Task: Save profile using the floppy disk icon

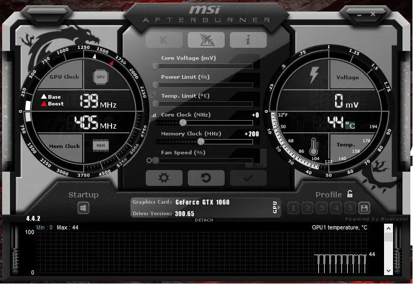Action: click(x=364, y=208)
